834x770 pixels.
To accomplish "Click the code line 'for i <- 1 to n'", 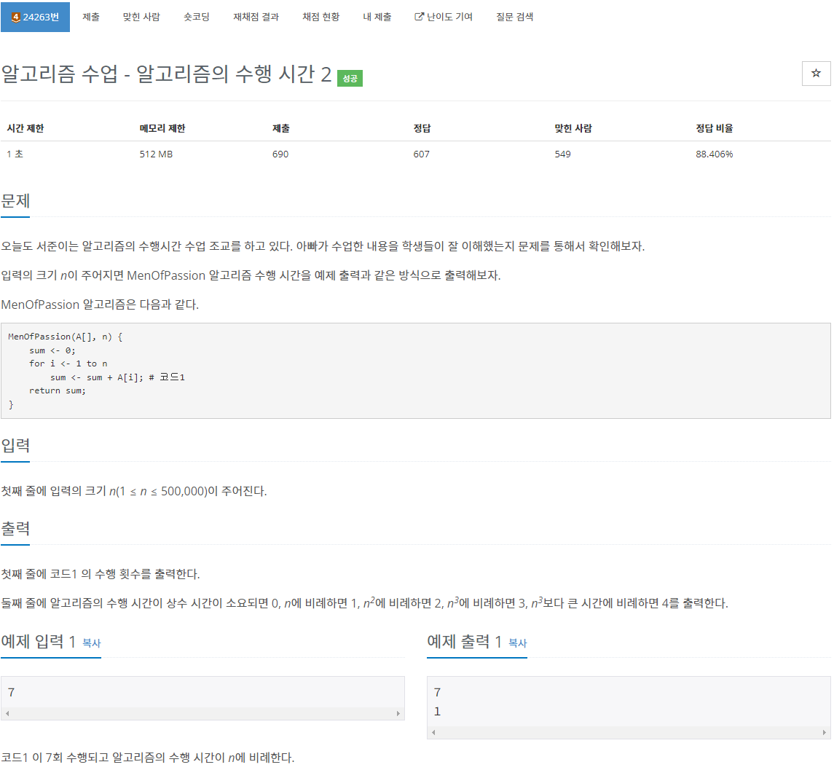I will [x=68, y=364].
